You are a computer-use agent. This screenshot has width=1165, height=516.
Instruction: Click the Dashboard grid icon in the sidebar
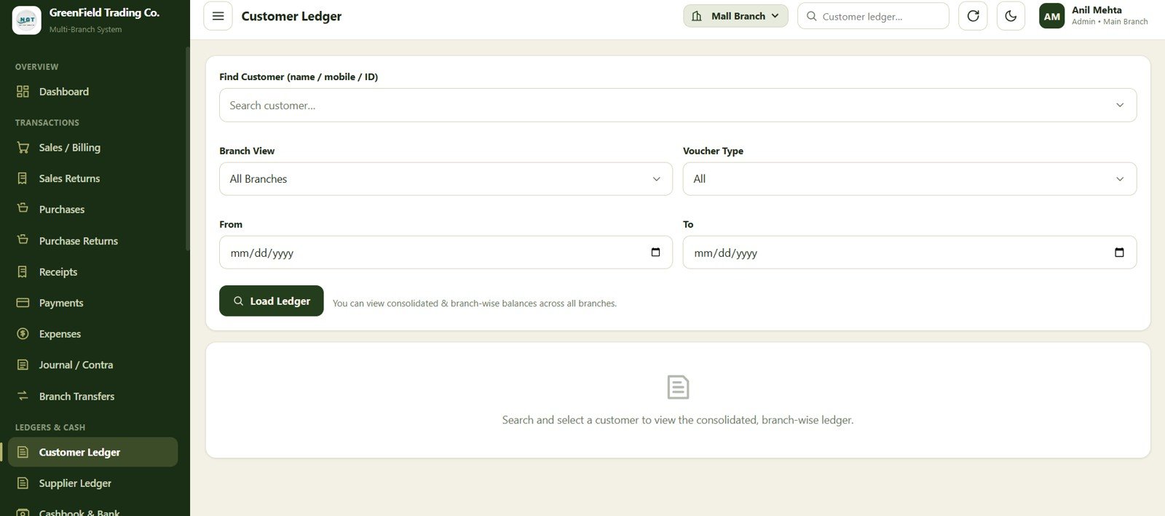[23, 92]
